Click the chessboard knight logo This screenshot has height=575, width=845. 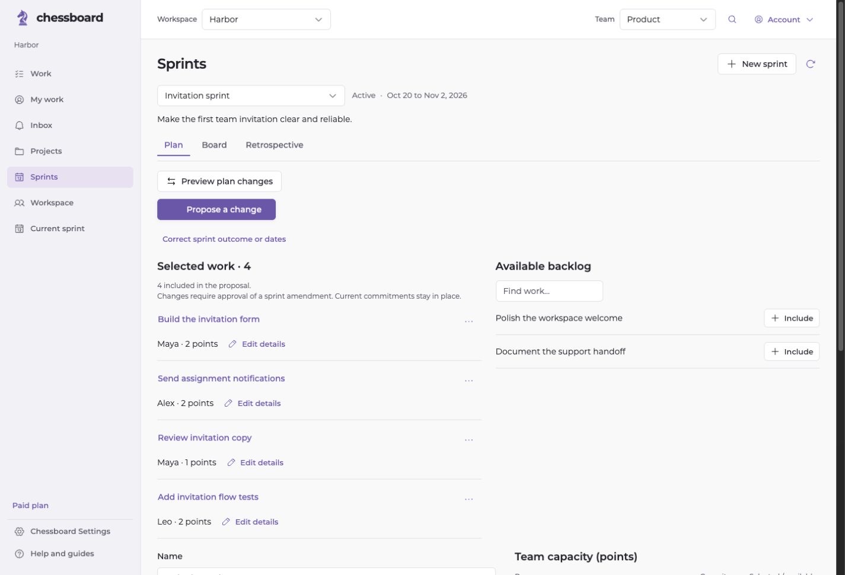[22, 18]
